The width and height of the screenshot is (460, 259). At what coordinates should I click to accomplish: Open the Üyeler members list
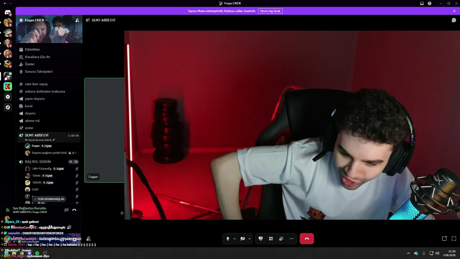49,64
